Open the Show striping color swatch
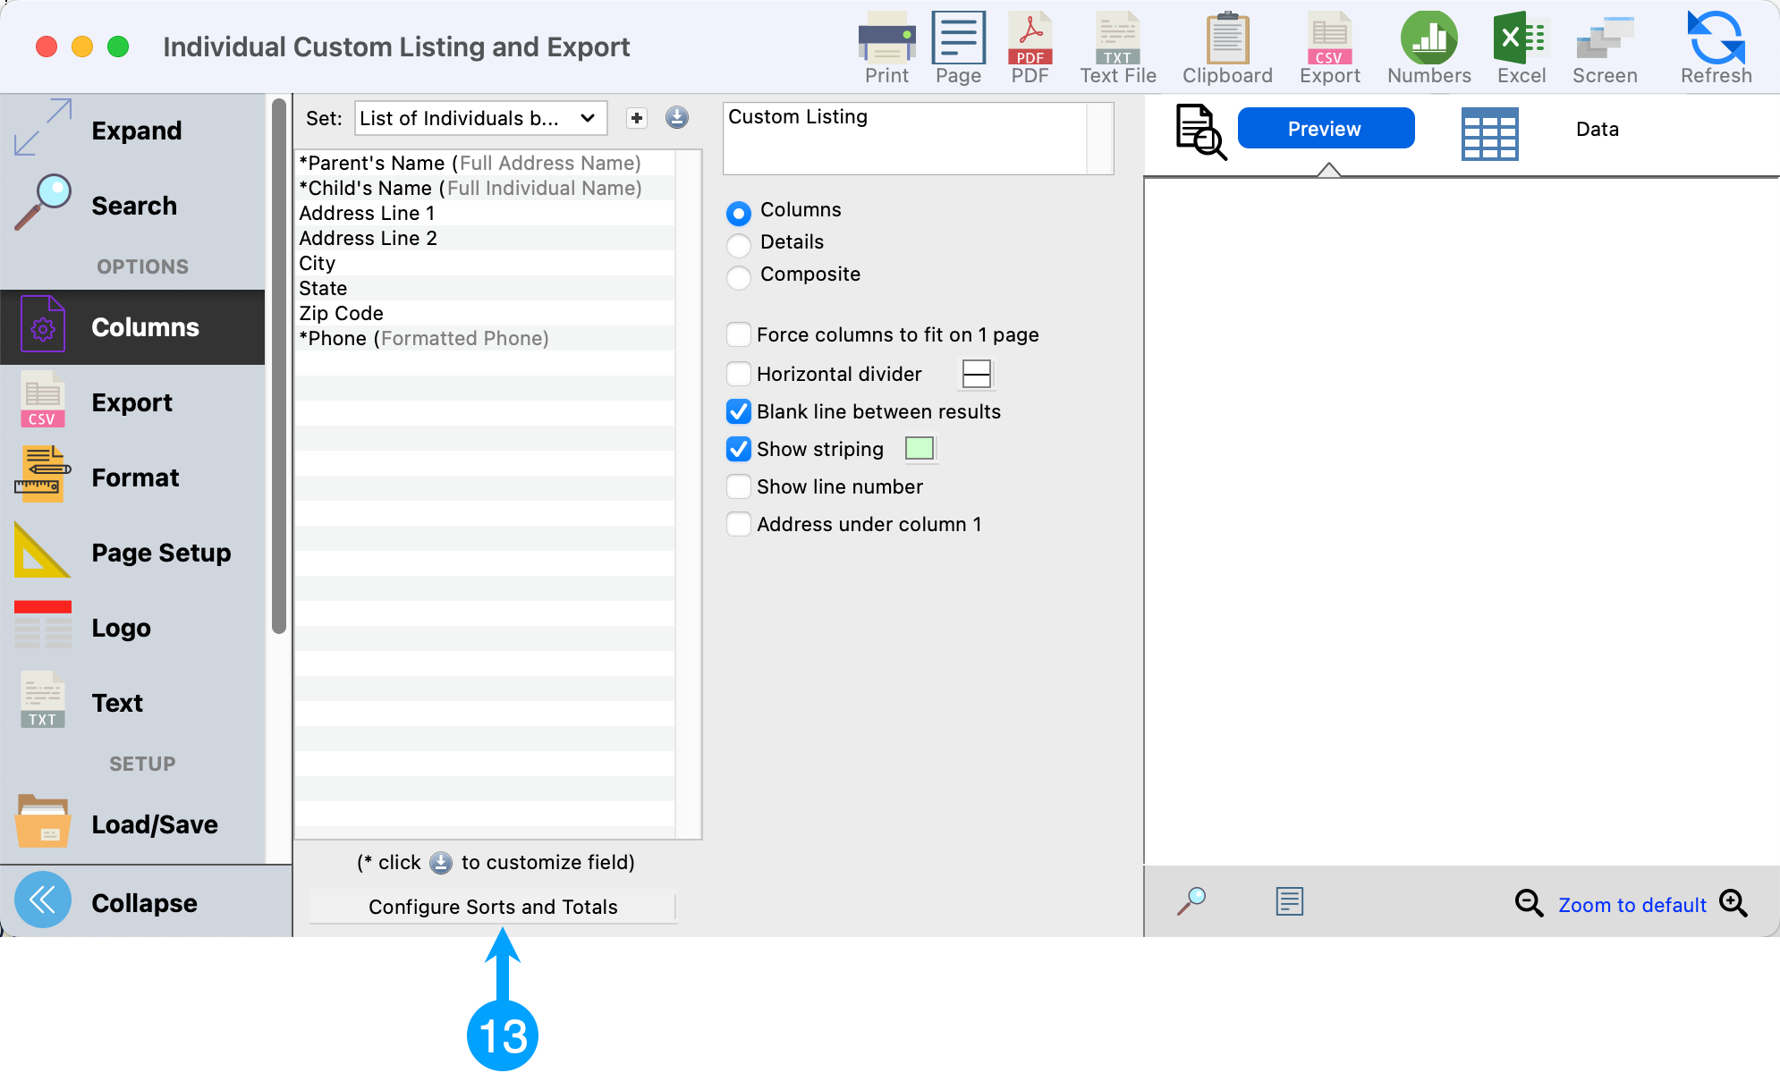This screenshot has height=1073, width=1780. pos(920,449)
